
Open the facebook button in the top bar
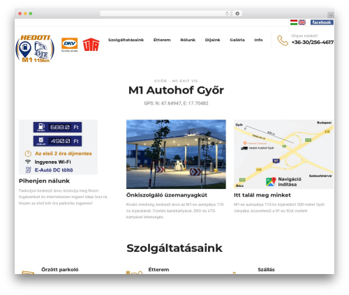[322, 22]
